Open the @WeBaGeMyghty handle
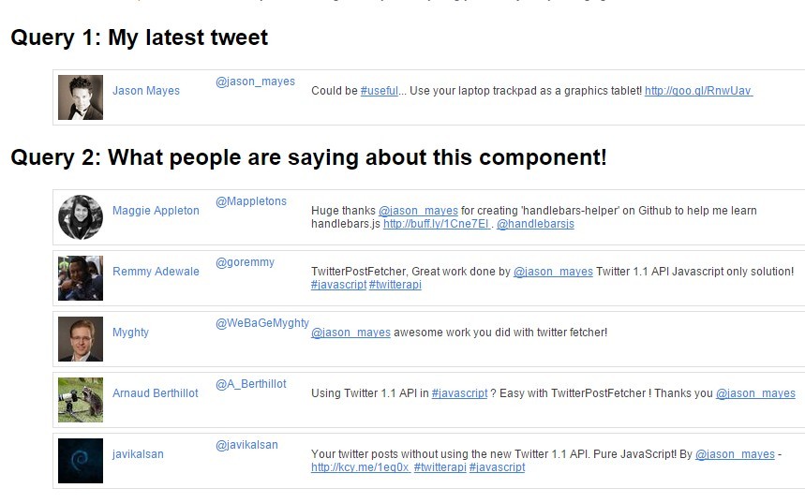The width and height of the screenshot is (805, 503). (x=262, y=323)
